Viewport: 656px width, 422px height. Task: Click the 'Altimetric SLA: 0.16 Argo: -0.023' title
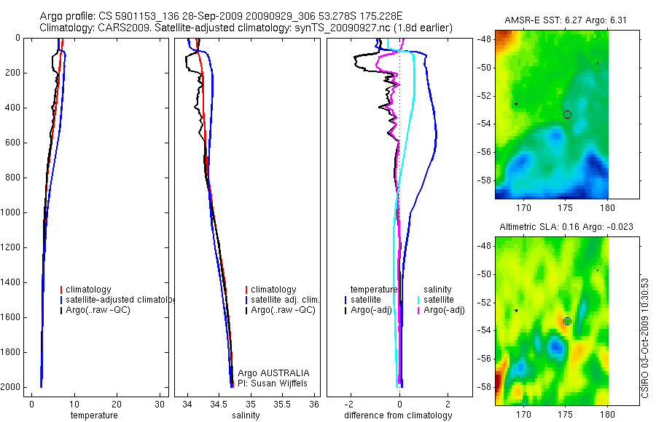[x=566, y=227]
